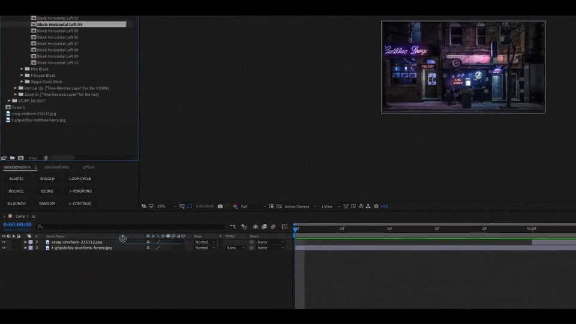Enable motion blur for the timeline

pyautogui.click(x=273, y=227)
